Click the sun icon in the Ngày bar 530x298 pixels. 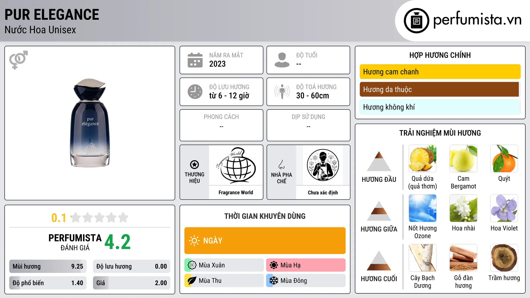pos(194,241)
